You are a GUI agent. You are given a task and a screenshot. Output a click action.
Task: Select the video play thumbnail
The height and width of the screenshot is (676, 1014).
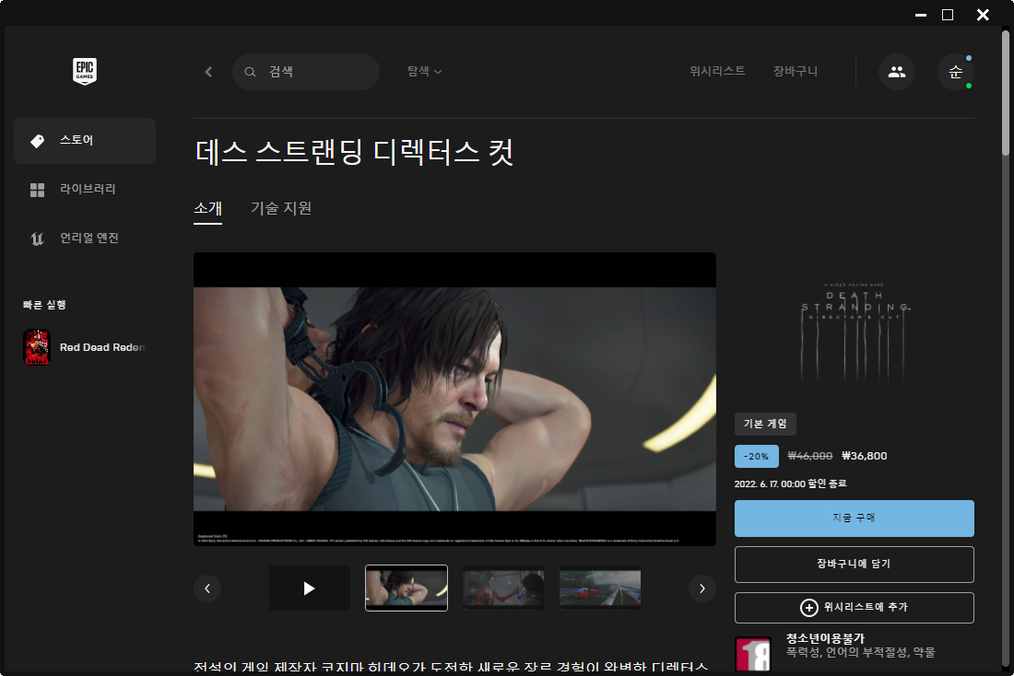(309, 589)
